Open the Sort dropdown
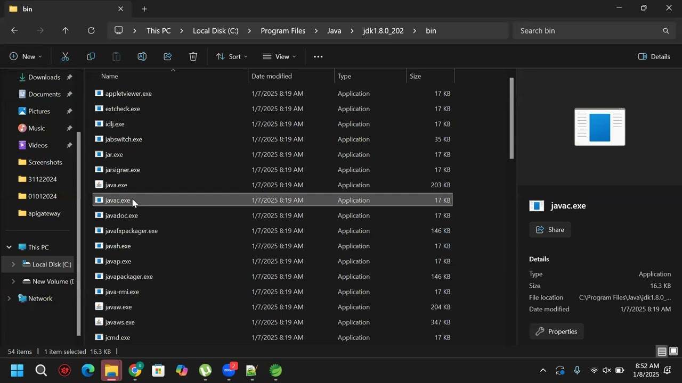This screenshot has width=682, height=383. pos(232,56)
